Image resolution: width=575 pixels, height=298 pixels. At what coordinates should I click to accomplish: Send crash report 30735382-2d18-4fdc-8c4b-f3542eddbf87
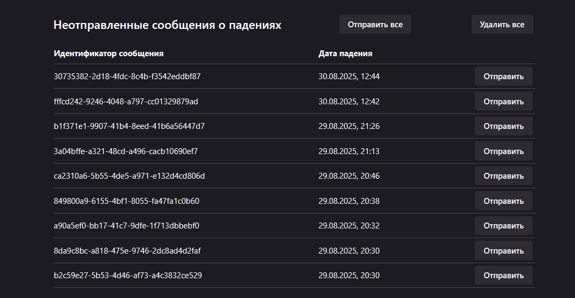503,77
